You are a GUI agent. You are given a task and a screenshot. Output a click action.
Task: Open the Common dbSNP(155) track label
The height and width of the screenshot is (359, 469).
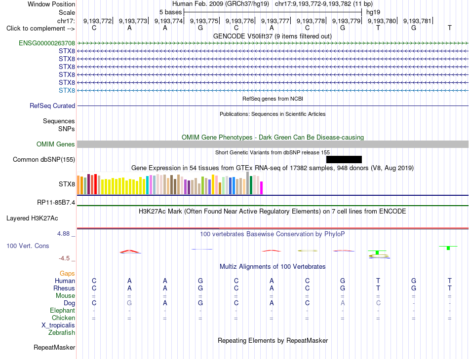tap(44, 159)
